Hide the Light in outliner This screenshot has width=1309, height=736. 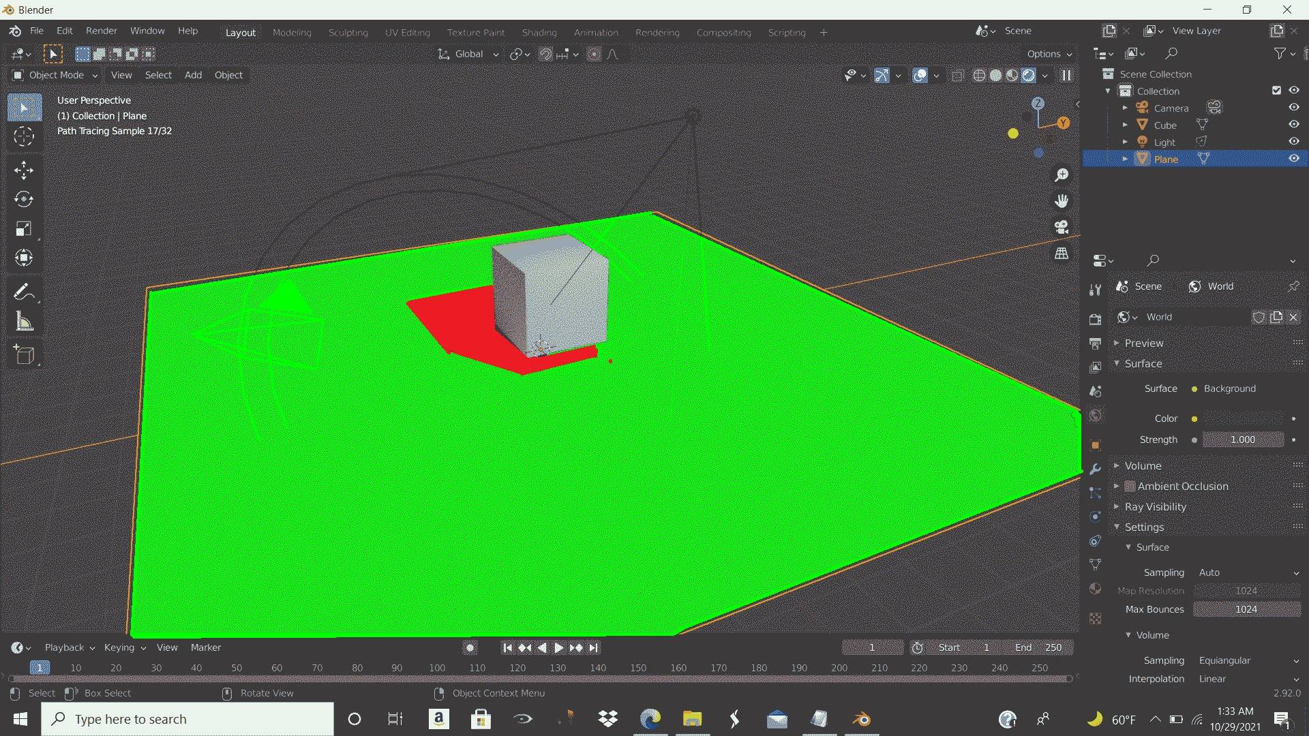(1293, 142)
